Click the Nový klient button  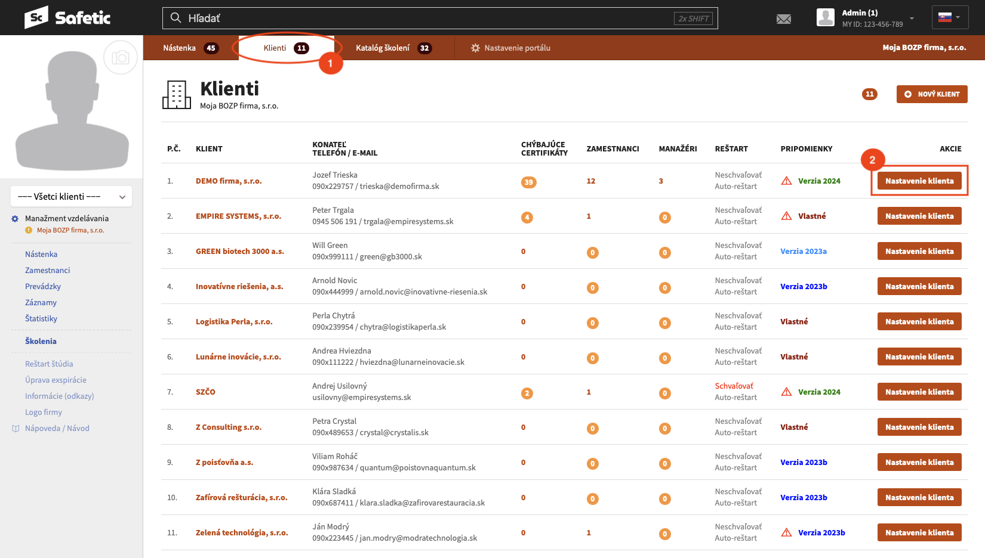tap(932, 94)
